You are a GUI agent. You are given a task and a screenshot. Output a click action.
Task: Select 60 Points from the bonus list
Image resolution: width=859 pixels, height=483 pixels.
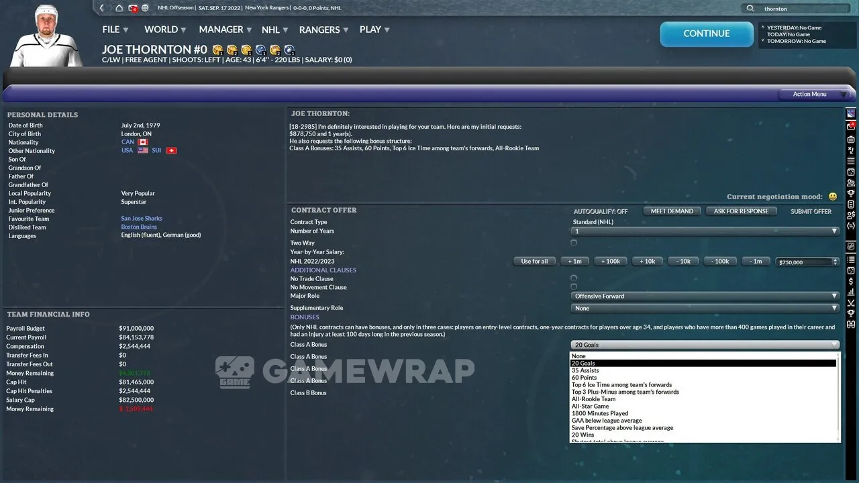click(584, 378)
